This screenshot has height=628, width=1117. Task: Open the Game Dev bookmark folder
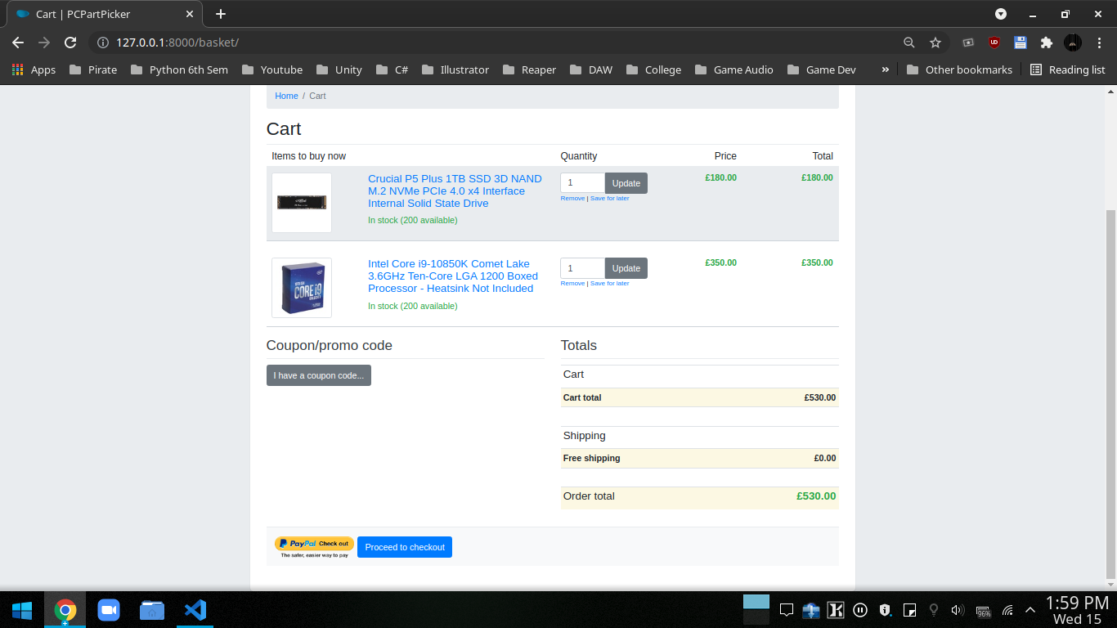point(822,70)
